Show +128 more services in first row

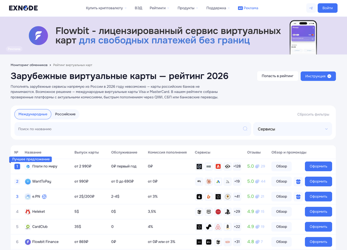pyautogui.click(x=237, y=166)
